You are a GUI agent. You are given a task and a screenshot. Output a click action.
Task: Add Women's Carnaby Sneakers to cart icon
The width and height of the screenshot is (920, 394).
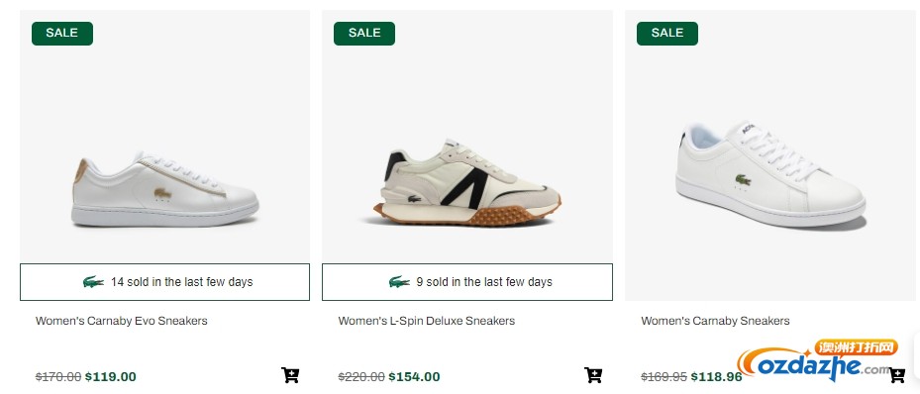pyautogui.click(x=896, y=375)
